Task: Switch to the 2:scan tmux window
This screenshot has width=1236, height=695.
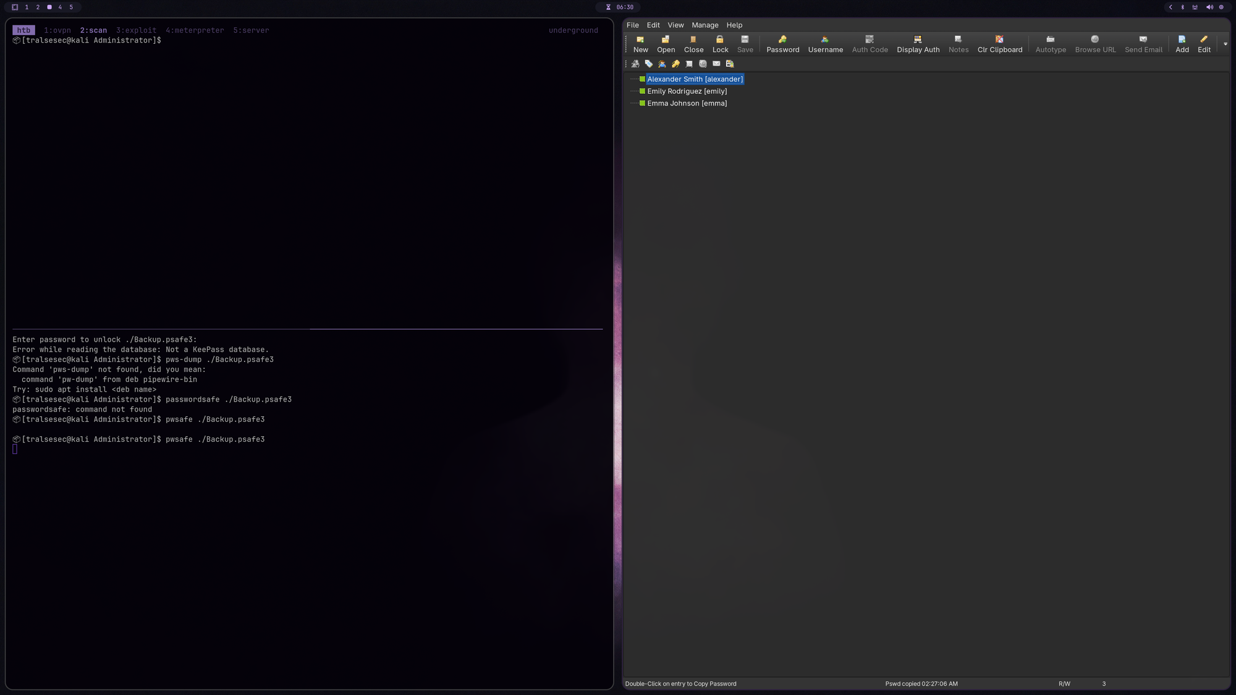Action: pos(93,30)
